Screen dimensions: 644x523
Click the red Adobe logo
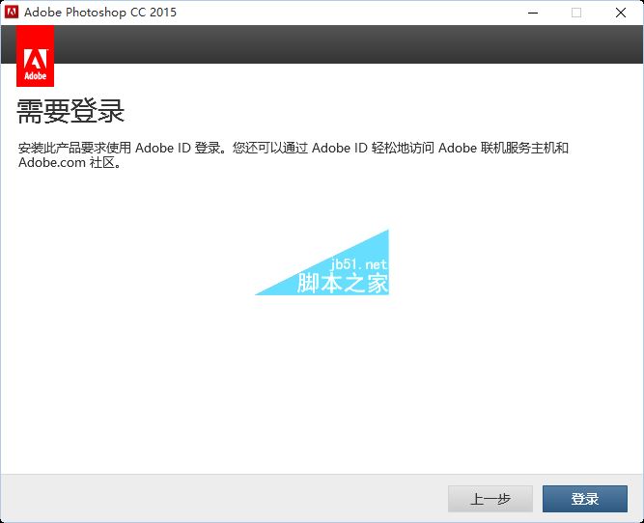35,56
